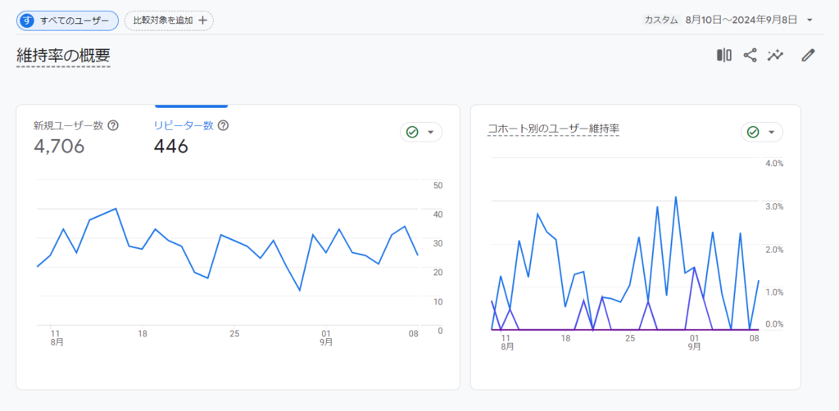839x411 pixels.
Task: Show help for 新規ユーザー数 metric
Action: point(113,125)
